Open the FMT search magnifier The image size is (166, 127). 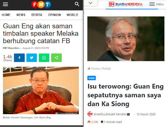pos(77,4)
